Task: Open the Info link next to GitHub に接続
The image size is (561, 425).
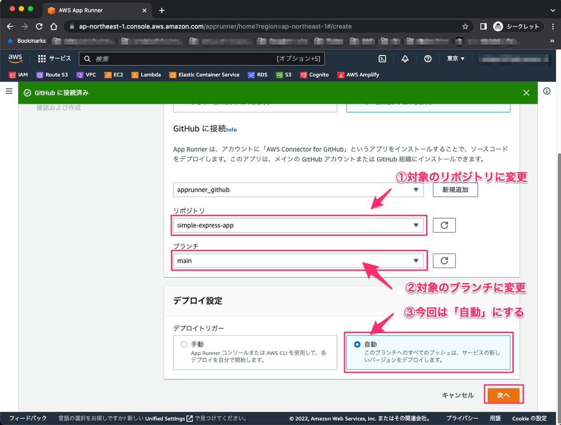Action: 231,129
